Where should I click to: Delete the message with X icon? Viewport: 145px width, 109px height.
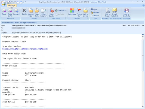tap(24, 12)
